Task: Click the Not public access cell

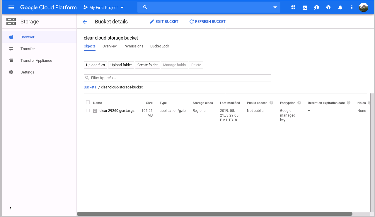Action: [x=255, y=111]
